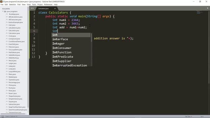Click the code minimap preview
This screenshot has width=210, height=118.
tap(200, 12)
